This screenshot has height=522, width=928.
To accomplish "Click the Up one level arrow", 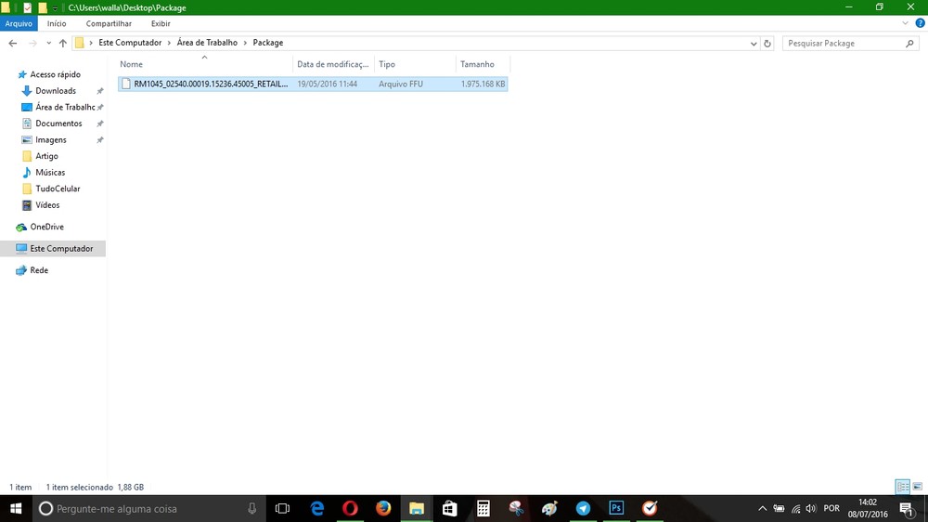I will 62,43.
